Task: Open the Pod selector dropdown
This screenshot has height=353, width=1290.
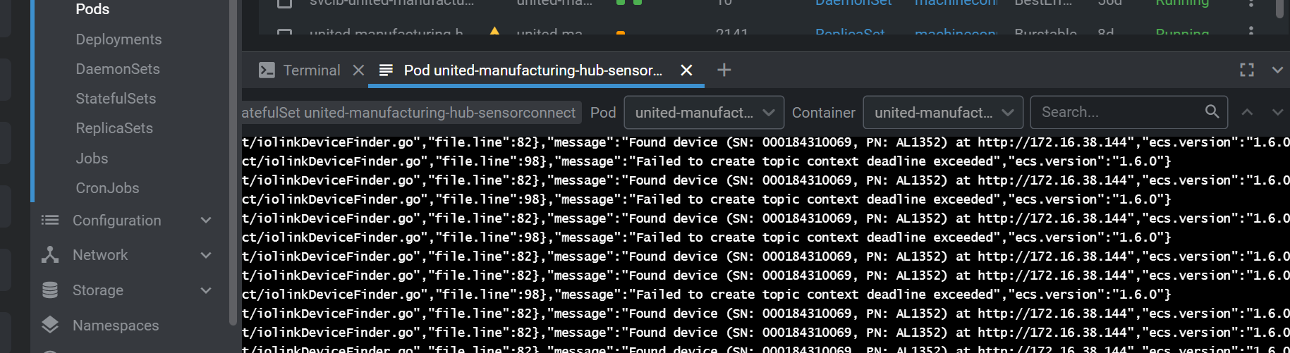Action: coord(704,112)
